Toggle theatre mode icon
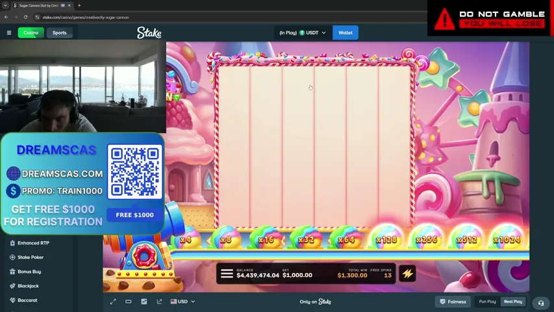Screen dimensions: 554x312 pos(128,302)
